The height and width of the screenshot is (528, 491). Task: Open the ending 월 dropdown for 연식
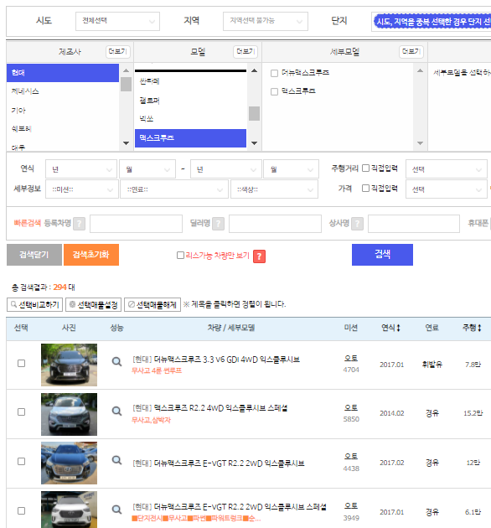[291, 169]
